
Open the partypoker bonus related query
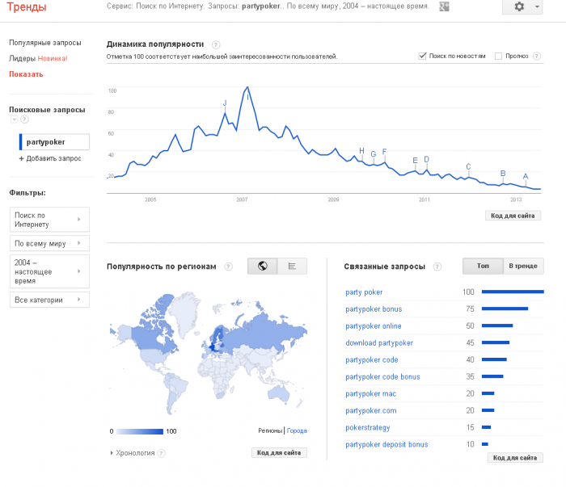coord(374,309)
